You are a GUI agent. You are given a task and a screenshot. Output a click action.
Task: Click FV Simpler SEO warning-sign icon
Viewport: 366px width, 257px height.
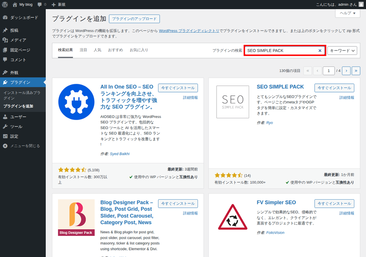(x=232, y=218)
